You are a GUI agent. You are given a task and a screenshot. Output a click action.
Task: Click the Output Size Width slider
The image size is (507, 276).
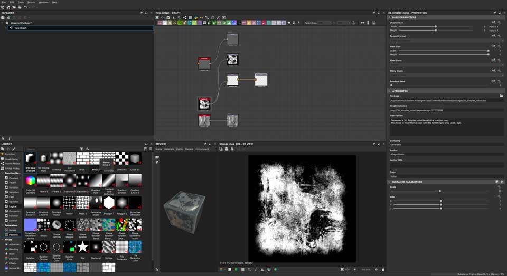coord(436,26)
